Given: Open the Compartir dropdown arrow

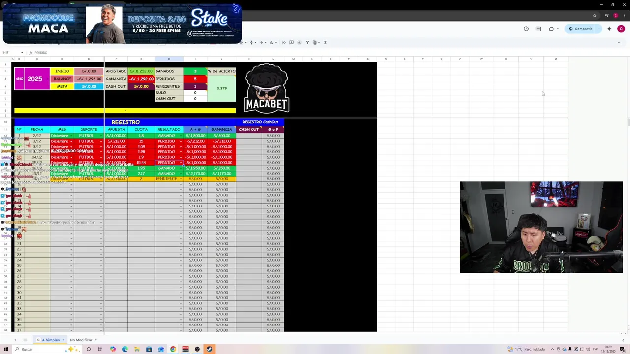Looking at the screenshot, I should coord(598,29).
